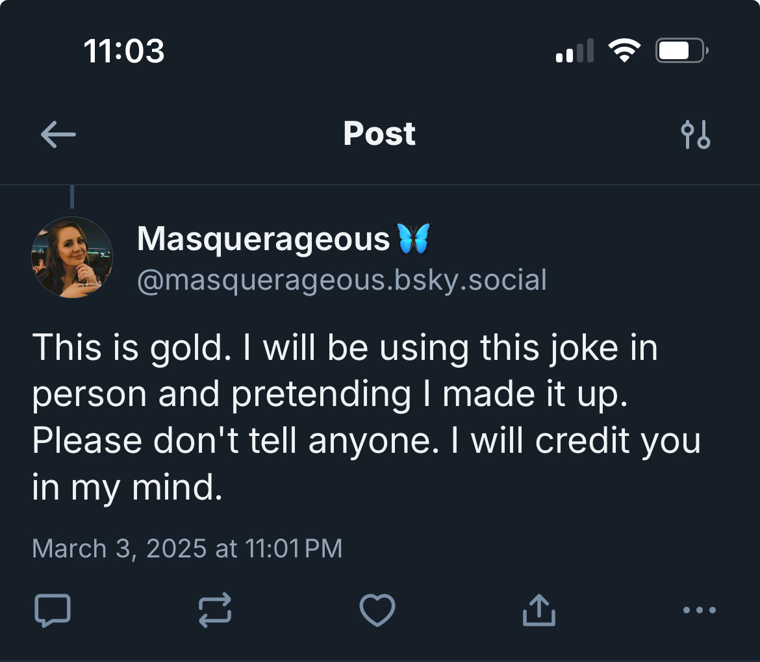Open the three-dot more options menu
Viewport: 760px width, 662px height.
coord(700,611)
